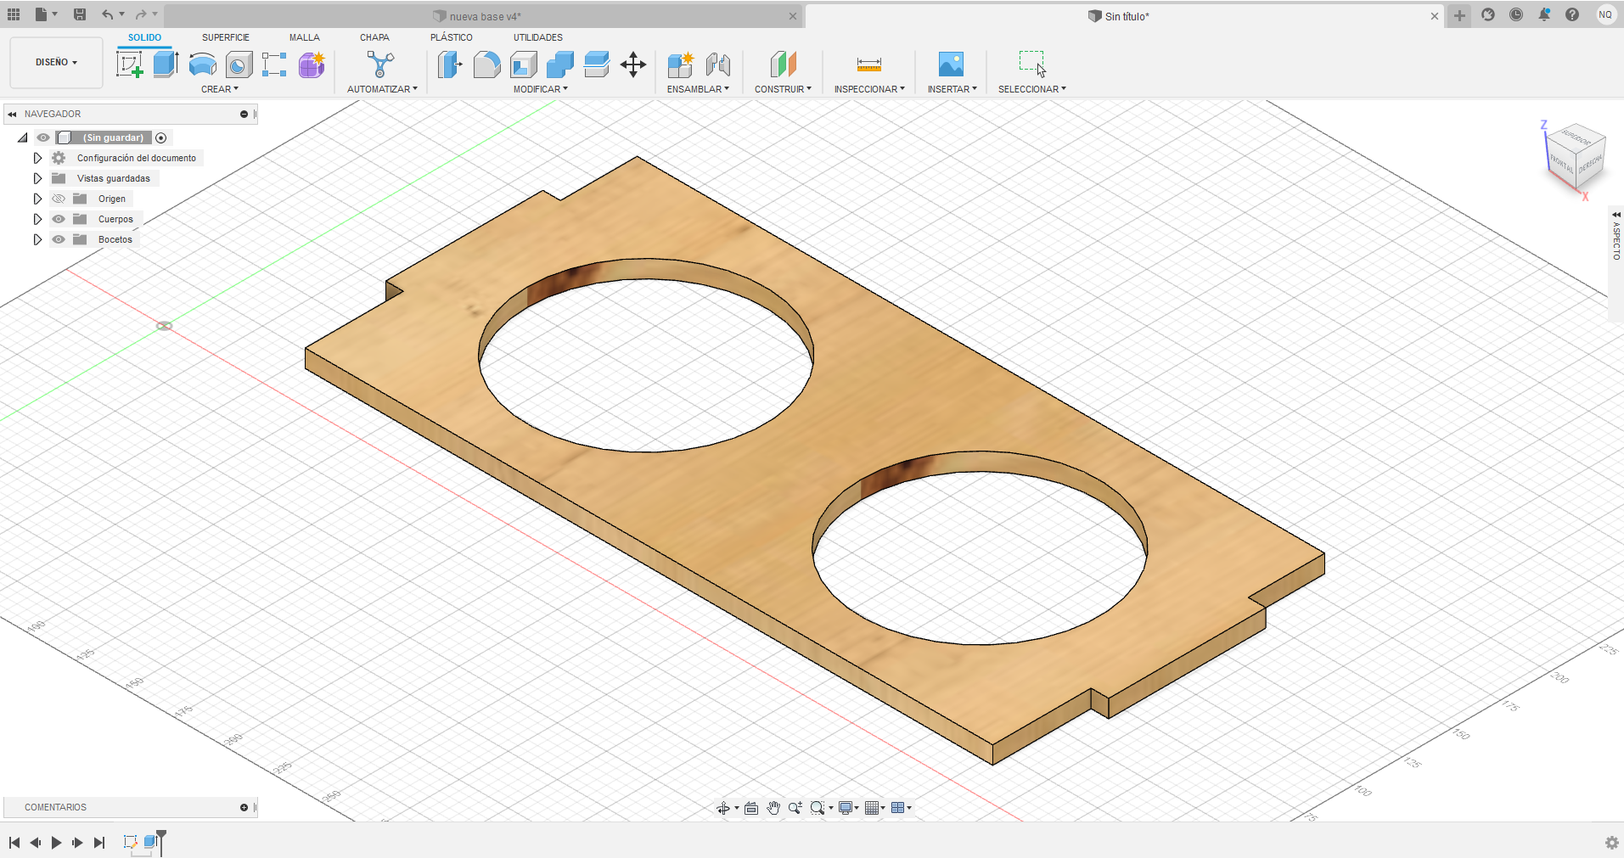Open the job status clock icon
Image resolution: width=1624 pixels, height=858 pixels.
pos(1516,14)
